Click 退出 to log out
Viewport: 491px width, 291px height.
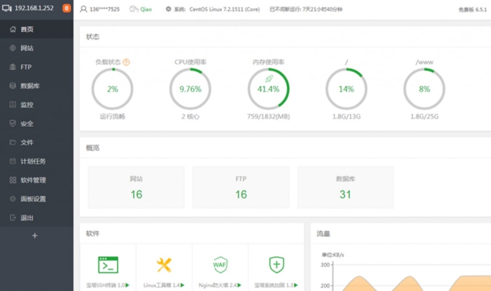[27, 218]
